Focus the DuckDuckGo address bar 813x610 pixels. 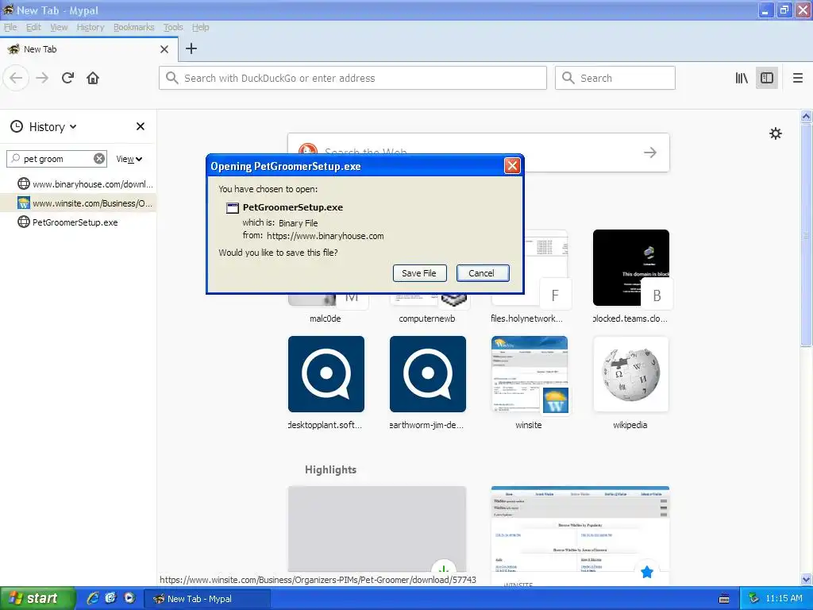click(x=353, y=79)
